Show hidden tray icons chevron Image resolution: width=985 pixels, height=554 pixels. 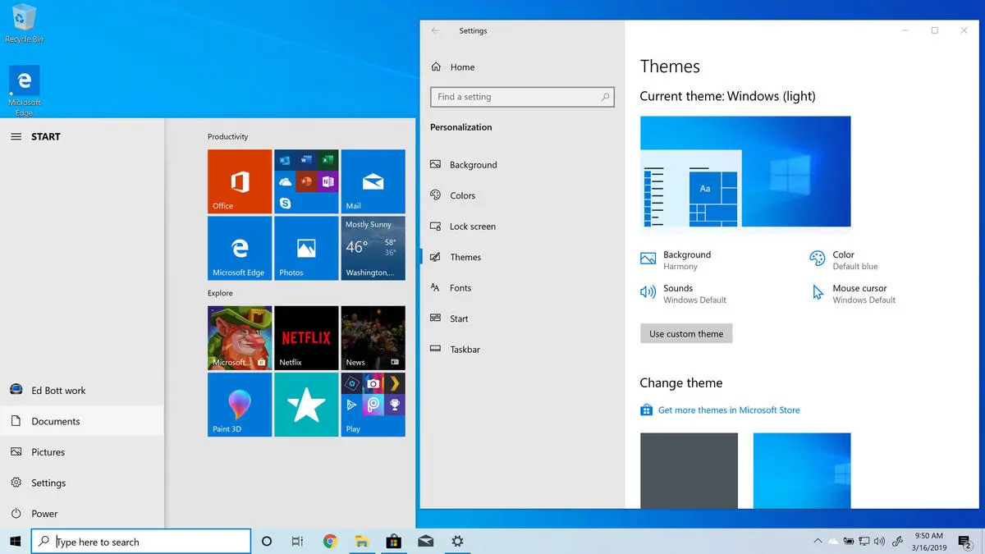click(x=818, y=541)
